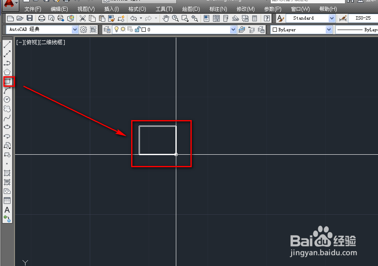Open Workspace Settings gear icon
Screen dimensions: 378x266
pos(84,29)
